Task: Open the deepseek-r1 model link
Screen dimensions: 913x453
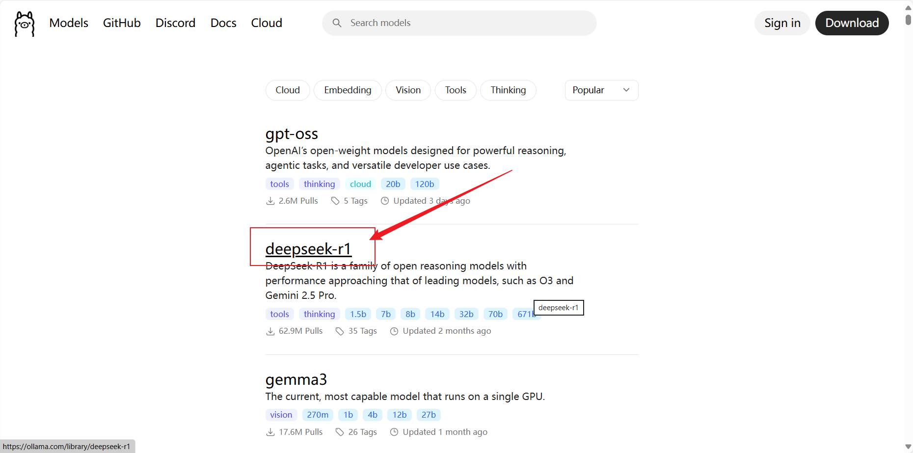Action: pyautogui.click(x=308, y=249)
